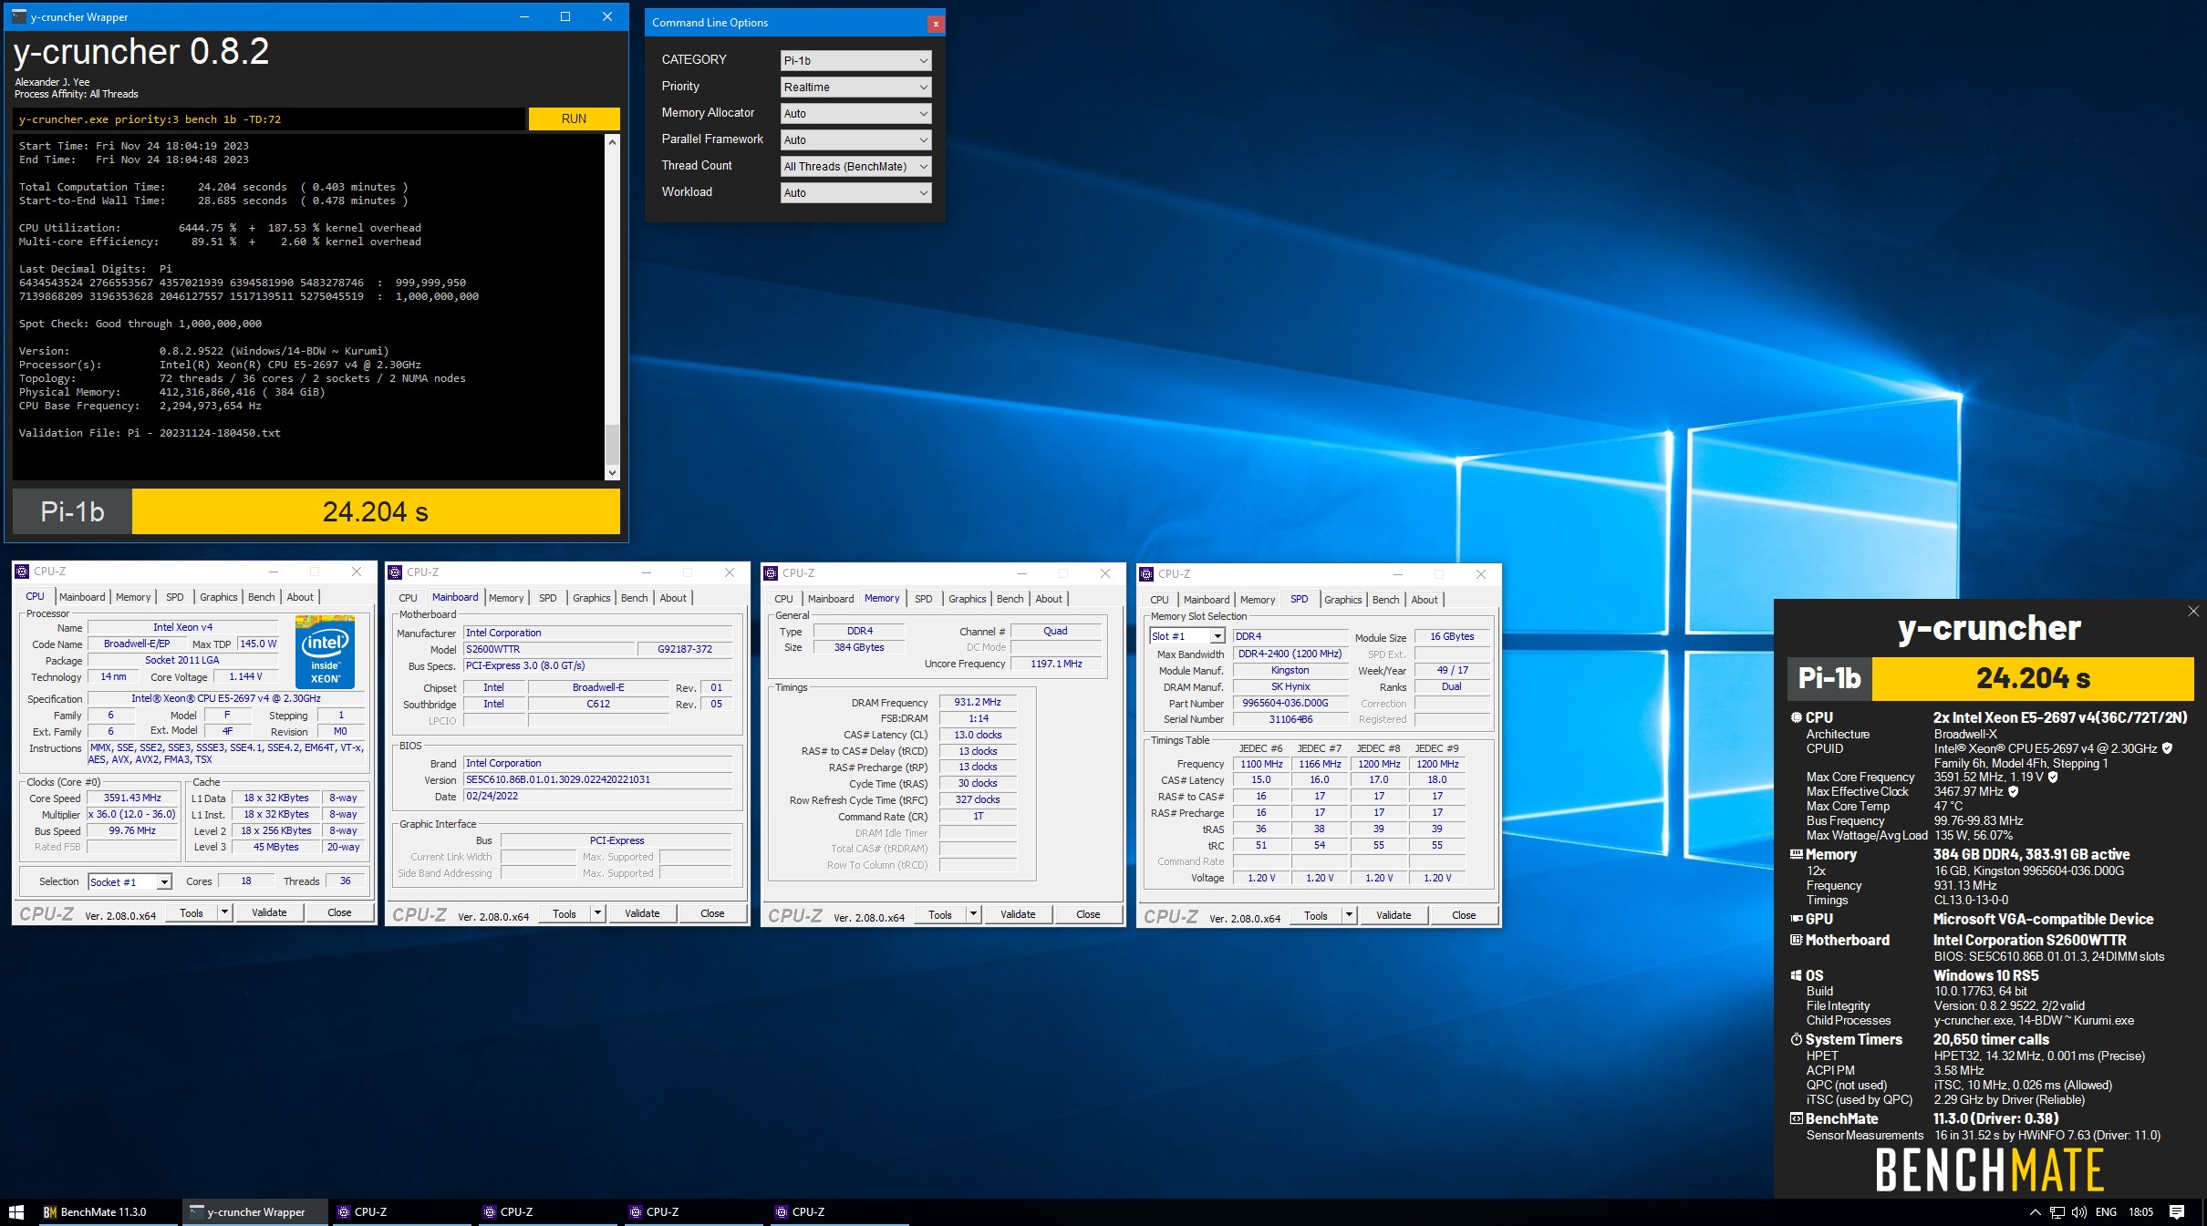Click Validate in CPU-Z CPU window
The image size is (2207, 1226).
[269, 912]
